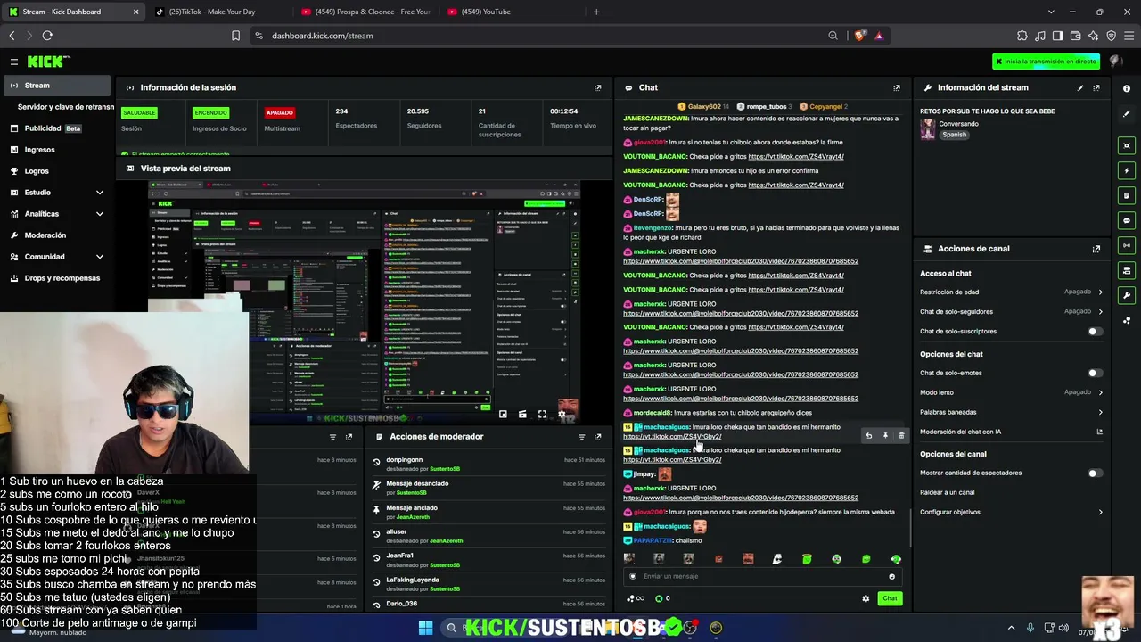Click Inicia la transmisión en directo button
The image size is (1141, 642).
click(x=1046, y=62)
